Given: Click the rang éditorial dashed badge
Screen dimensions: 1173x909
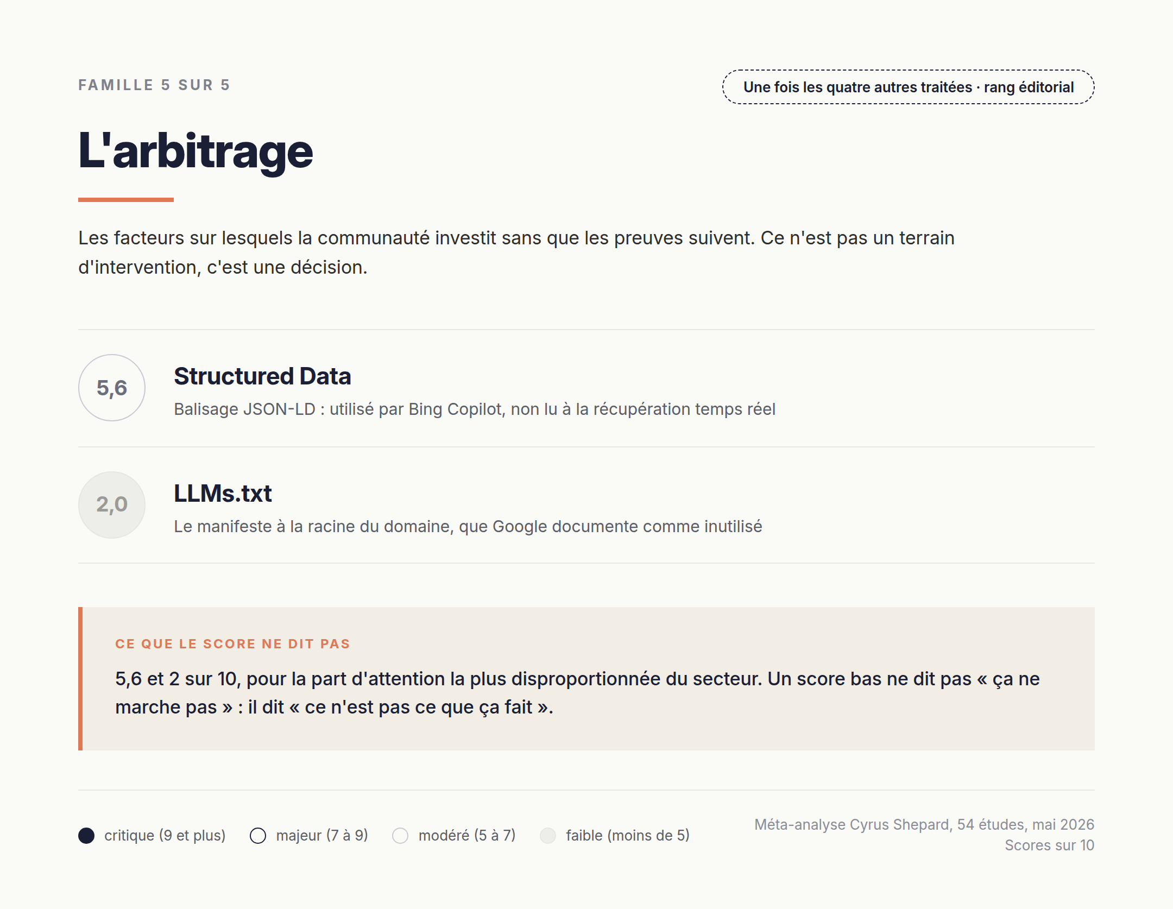Looking at the screenshot, I should click(x=908, y=87).
